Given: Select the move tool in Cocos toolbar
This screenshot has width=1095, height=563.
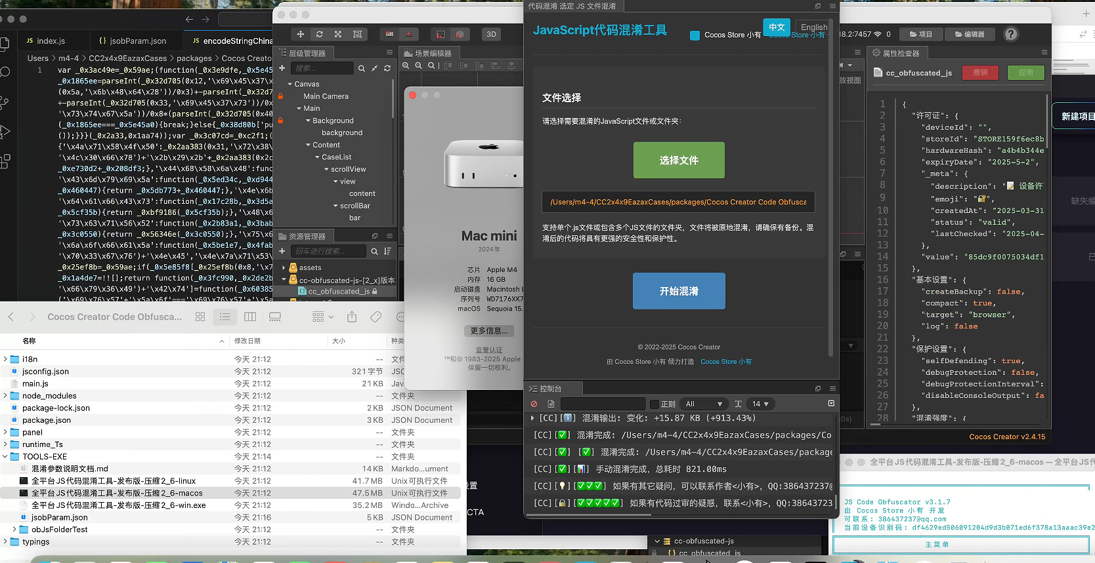Looking at the screenshot, I should tap(301, 34).
